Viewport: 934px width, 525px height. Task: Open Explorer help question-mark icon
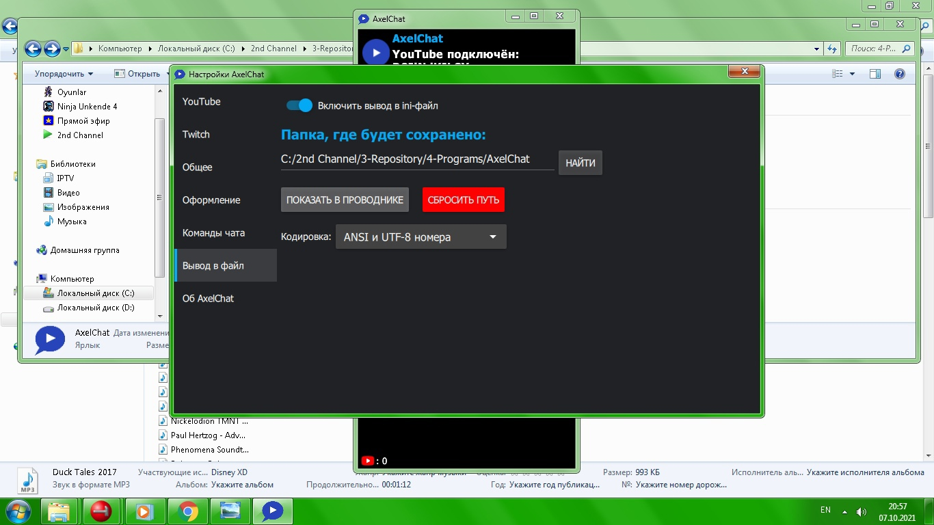900,74
